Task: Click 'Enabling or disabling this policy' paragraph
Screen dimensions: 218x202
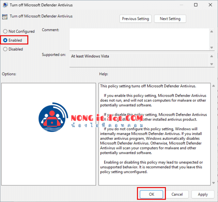Action: coord(151,167)
